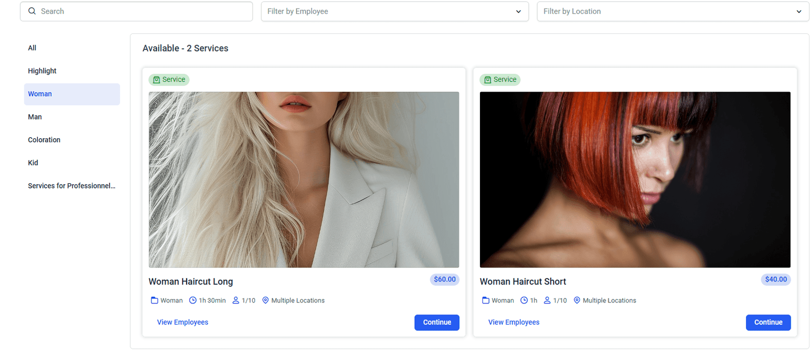View employees for Woman Haircut Long
Viewport: 811px width, 352px height.
coord(182,322)
